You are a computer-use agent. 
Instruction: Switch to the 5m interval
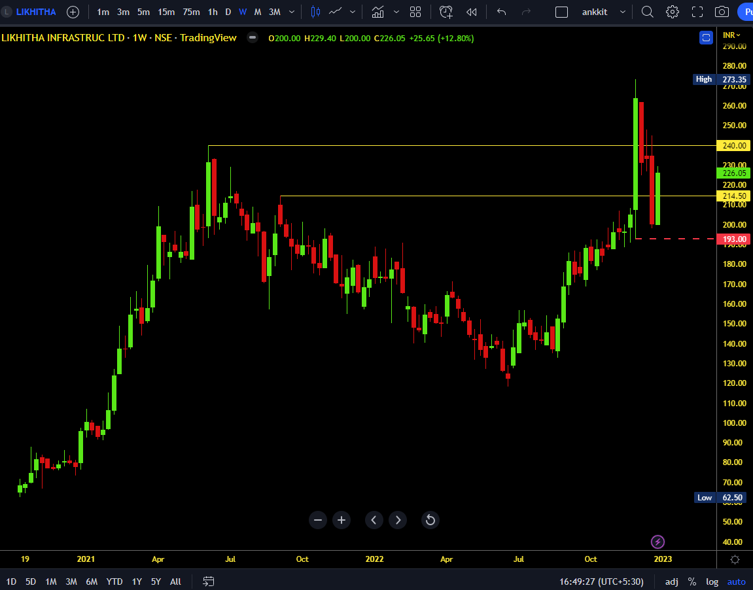tap(143, 12)
